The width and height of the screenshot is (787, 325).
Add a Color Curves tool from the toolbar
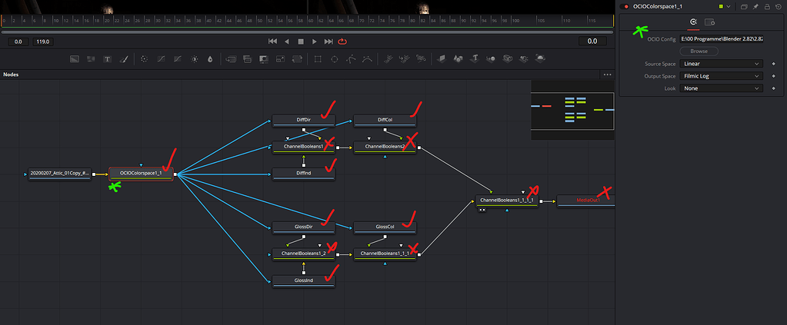[161, 58]
